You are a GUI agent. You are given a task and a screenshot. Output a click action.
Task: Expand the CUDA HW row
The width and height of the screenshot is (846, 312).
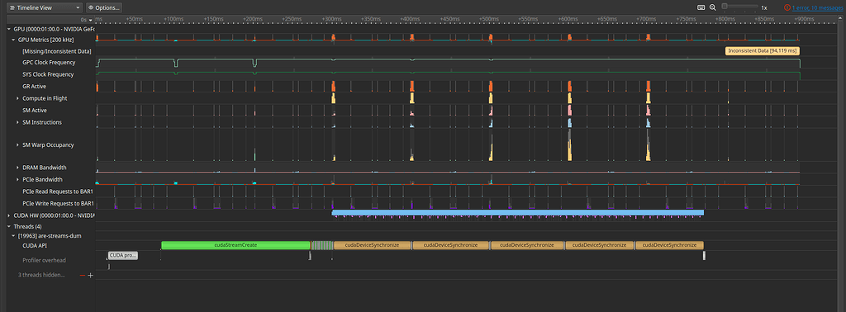click(x=9, y=215)
